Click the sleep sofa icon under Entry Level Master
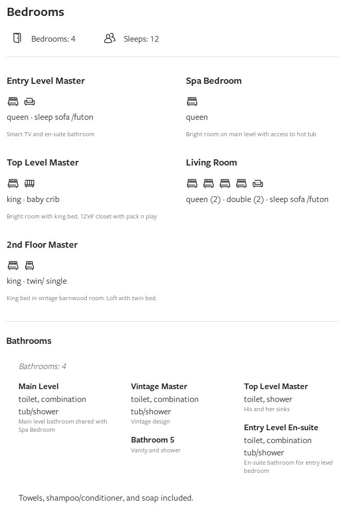 (x=29, y=102)
